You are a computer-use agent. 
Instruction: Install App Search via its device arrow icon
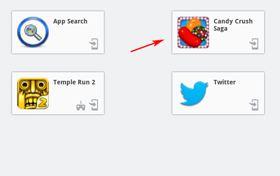click(x=93, y=44)
